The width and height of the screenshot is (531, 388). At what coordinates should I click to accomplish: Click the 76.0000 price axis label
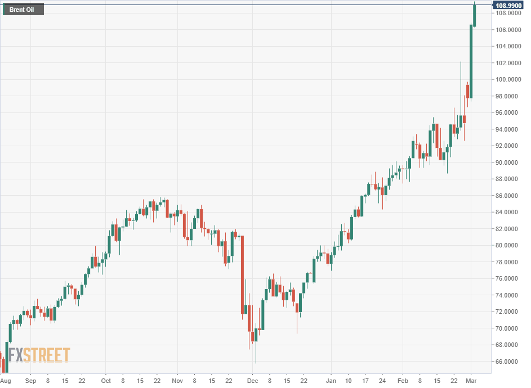pos(508,278)
